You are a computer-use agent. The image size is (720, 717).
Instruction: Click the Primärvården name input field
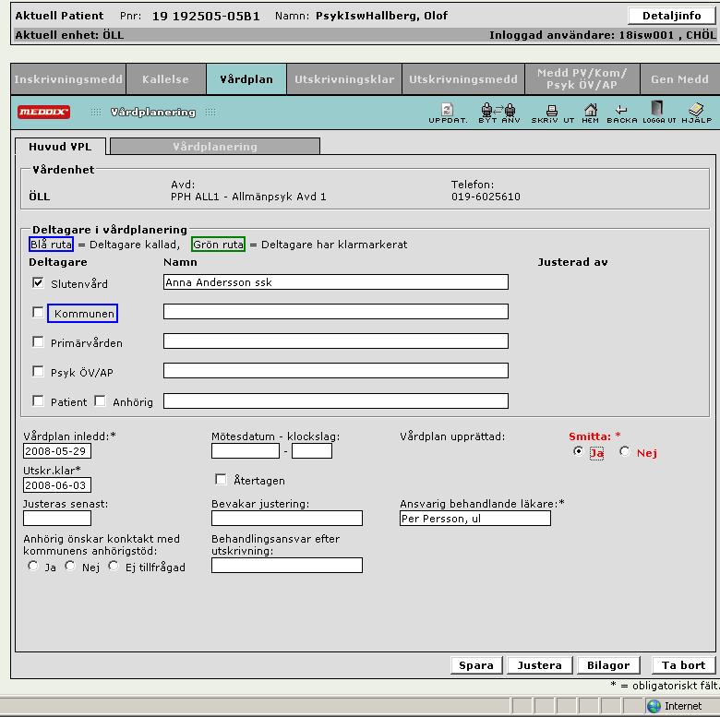pyautogui.click(x=336, y=341)
